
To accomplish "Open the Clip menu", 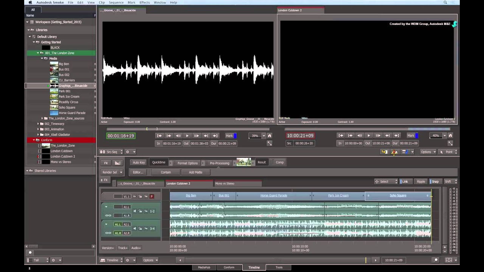I will pyautogui.click(x=102, y=2).
